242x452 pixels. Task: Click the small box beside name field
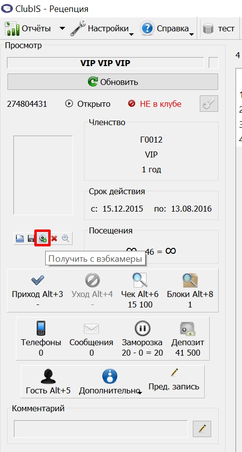coord(214,63)
